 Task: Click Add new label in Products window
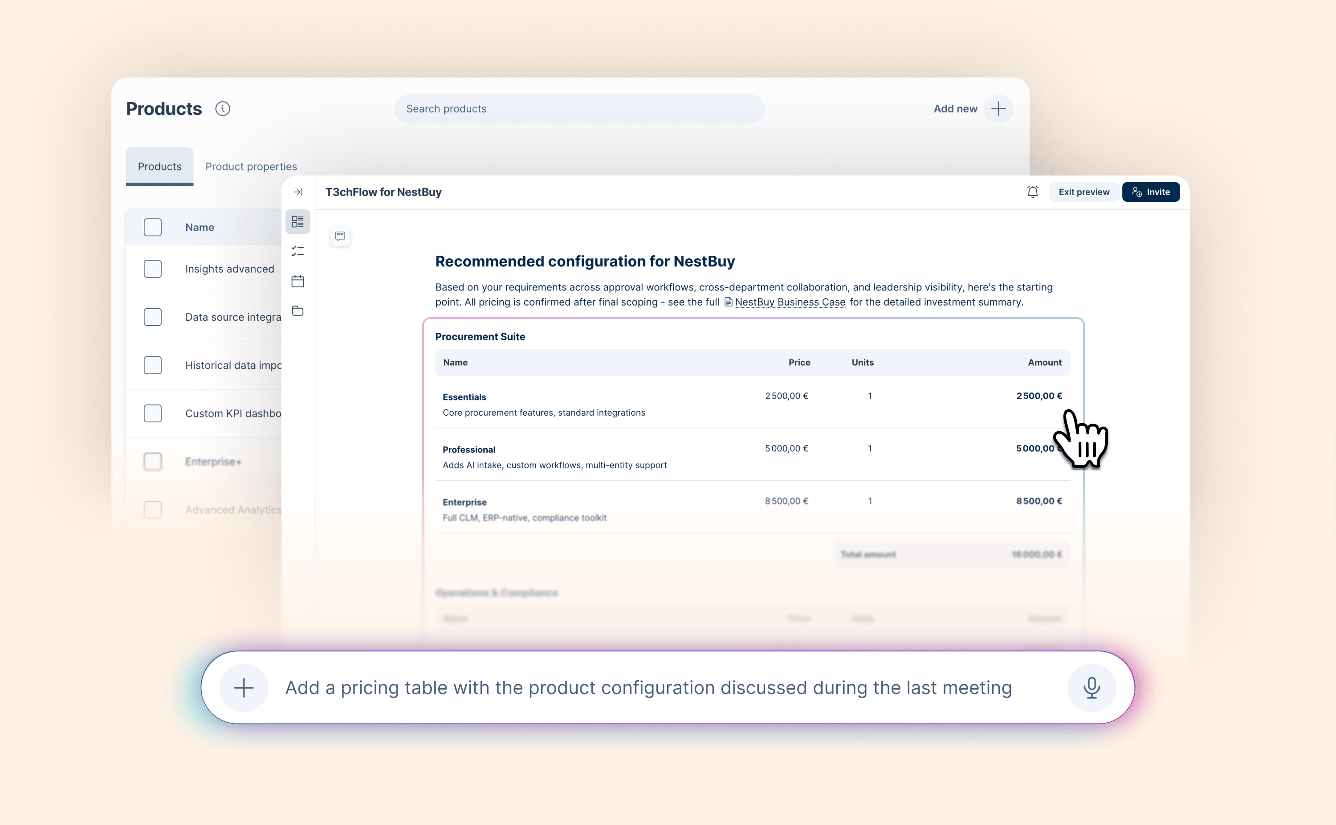(955, 109)
